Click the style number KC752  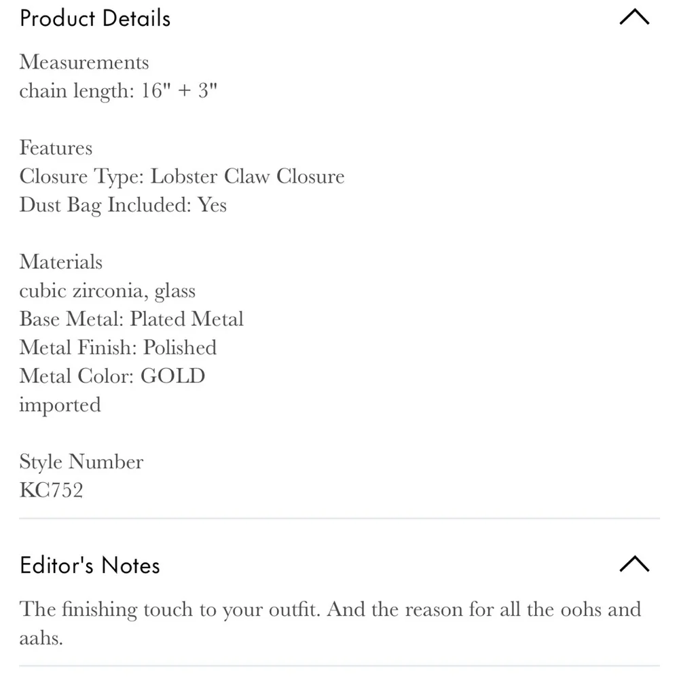52,490
